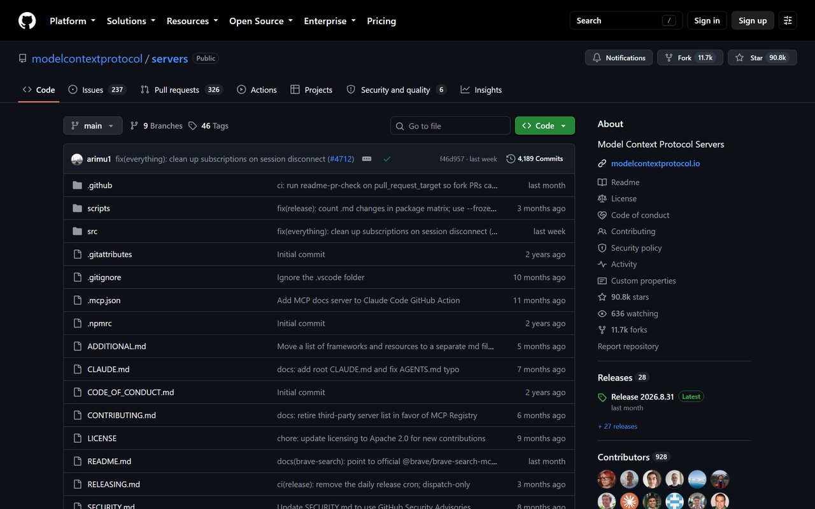Click the fork icon beside Fork

(669, 58)
